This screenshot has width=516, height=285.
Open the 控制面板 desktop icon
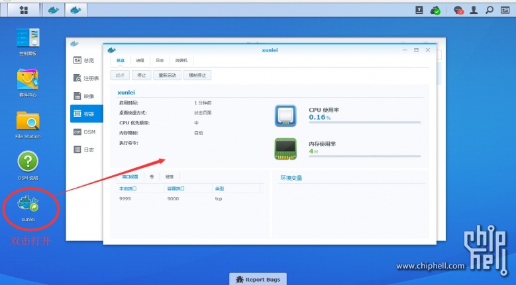28,42
